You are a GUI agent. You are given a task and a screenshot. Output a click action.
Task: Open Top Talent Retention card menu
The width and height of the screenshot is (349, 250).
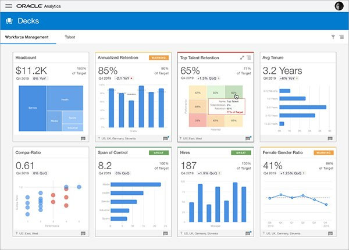coord(249,58)
